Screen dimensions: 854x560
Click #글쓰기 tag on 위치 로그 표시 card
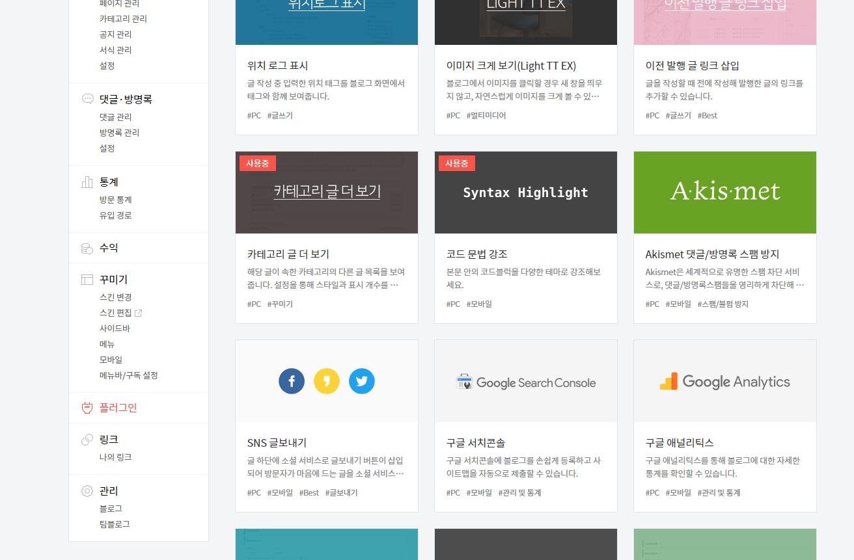pos(280,116)
